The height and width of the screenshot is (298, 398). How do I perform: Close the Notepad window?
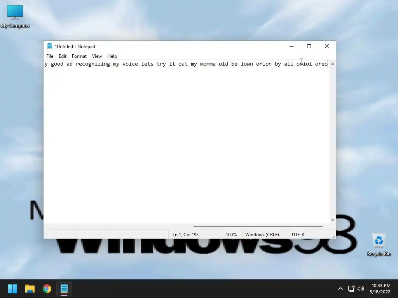tap(326, 47)
